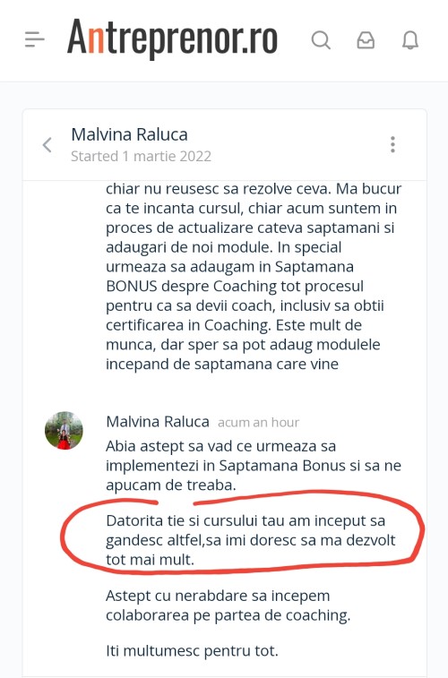The height and width of the screenshot is (678, 448).
Task: Open the hamburger navigation menu
Action: (x=35, y=39)
